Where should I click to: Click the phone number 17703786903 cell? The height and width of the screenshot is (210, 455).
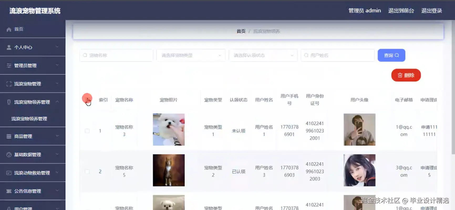289,171
